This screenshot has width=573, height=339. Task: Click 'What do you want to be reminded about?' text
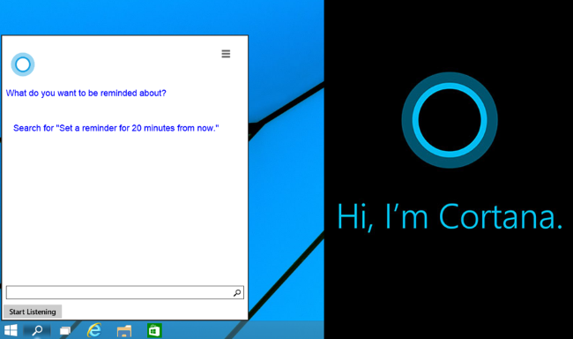(x=86, y=93)
